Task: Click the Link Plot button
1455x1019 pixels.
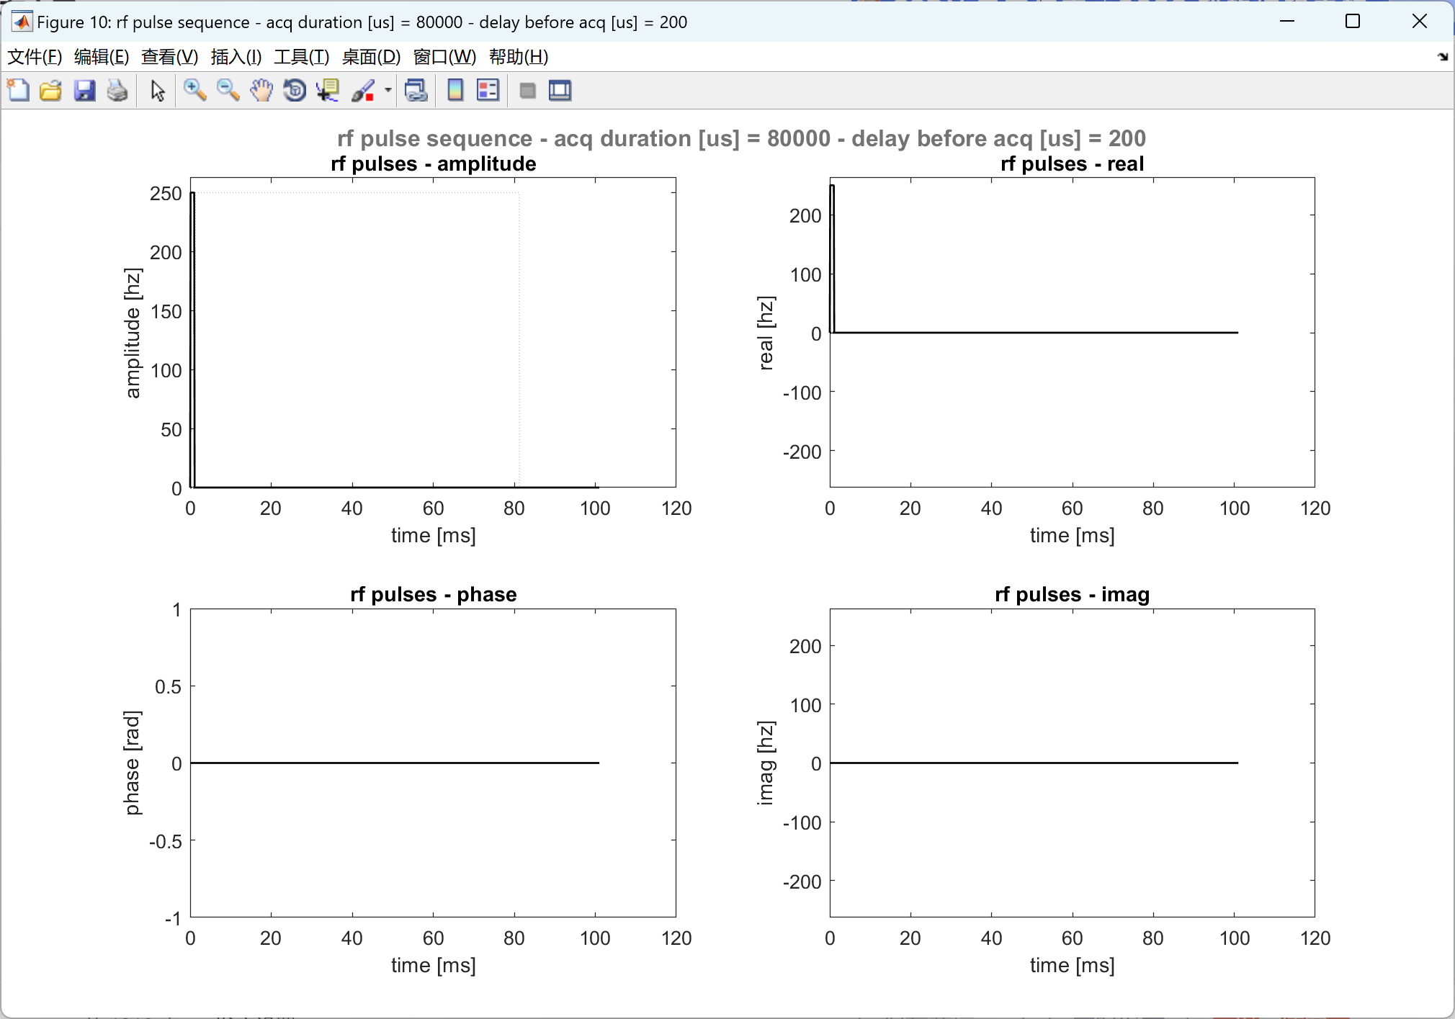Action: pos(416,91)
